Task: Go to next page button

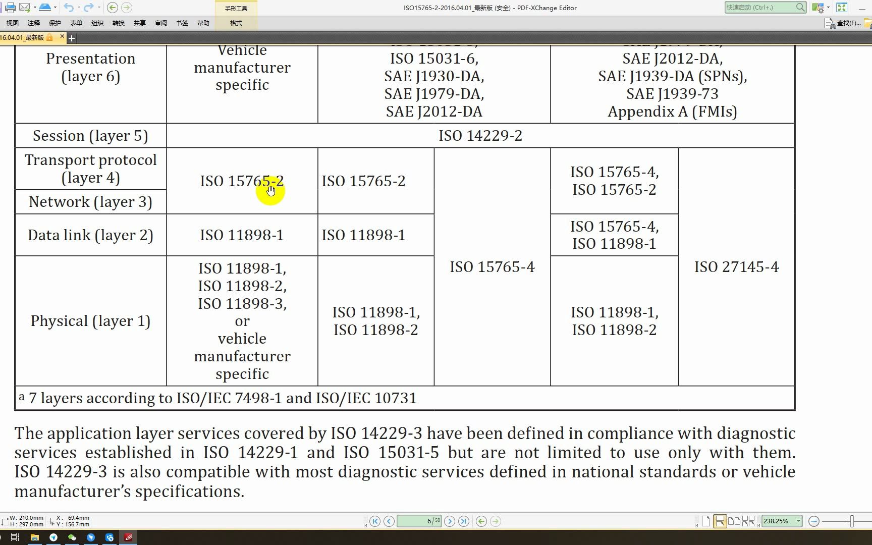Action: 450,521
